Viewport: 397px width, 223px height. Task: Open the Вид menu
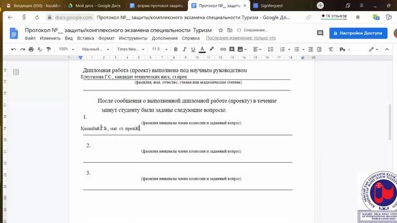[x=69, y=38]
